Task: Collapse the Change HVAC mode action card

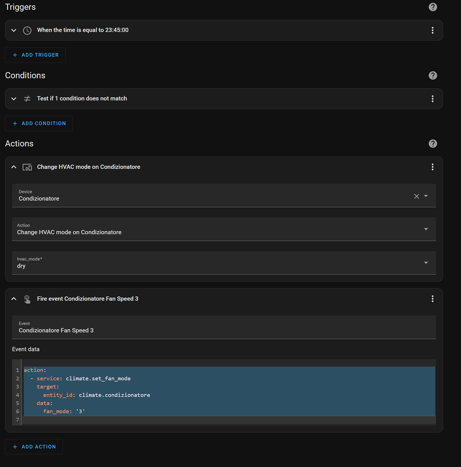Action: point(14,167)
